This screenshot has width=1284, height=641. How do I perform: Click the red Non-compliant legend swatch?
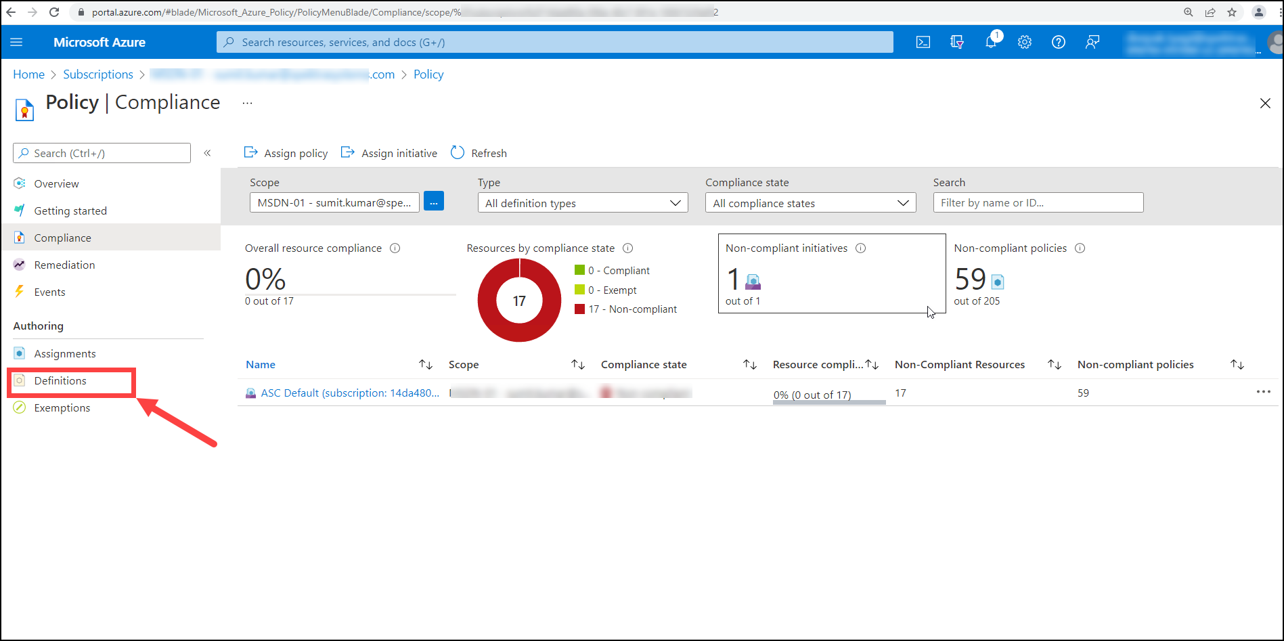579,309
